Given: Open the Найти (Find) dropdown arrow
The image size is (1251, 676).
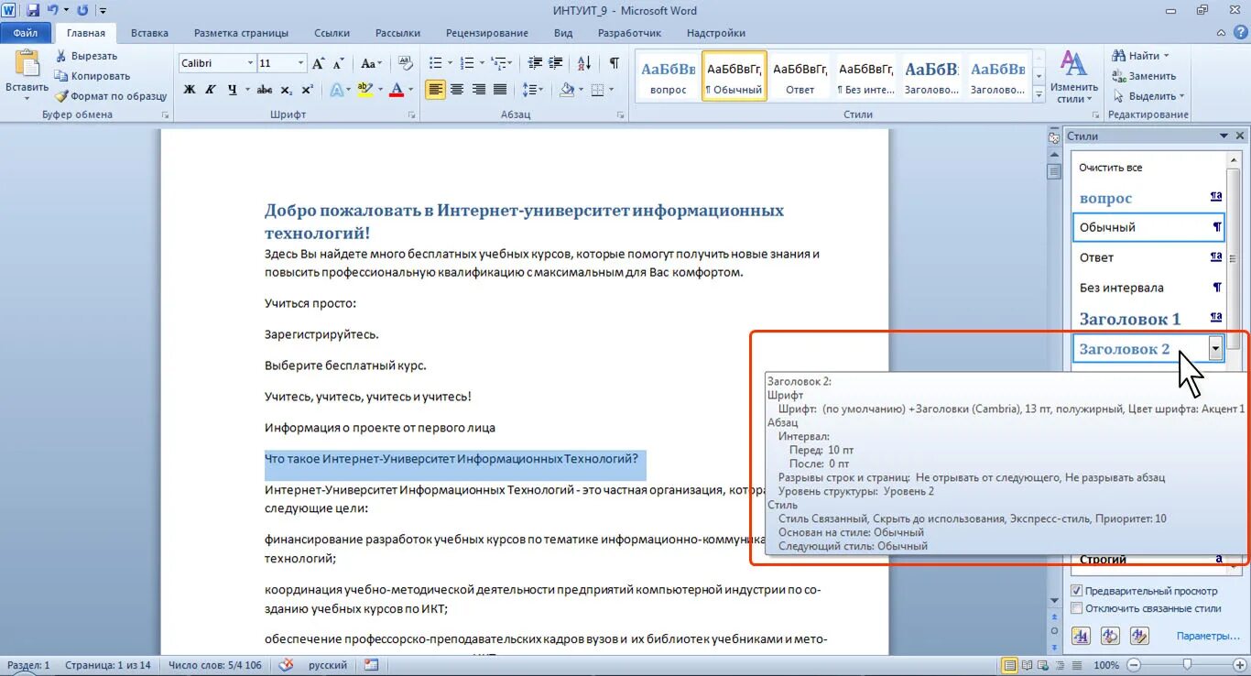Looking at the screenshot, I should coord(1166,56).
